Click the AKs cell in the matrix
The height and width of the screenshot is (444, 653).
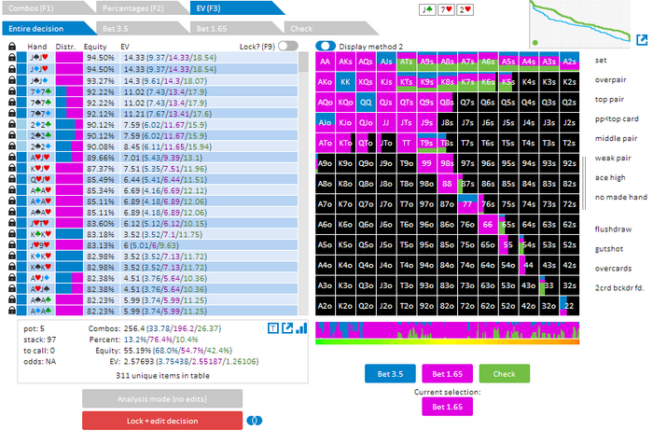pos(345,62)
